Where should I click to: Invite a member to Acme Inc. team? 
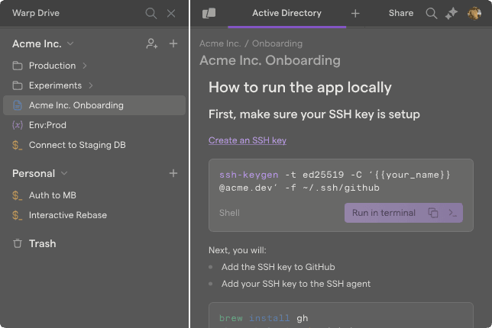coord(152,43)
